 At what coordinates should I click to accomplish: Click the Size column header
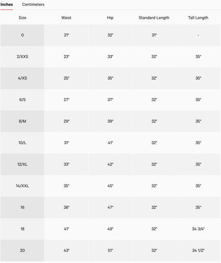[22, 18]
